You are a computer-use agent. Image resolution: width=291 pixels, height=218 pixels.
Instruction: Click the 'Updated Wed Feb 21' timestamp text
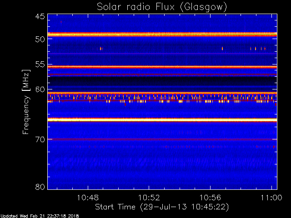[40, 216]
